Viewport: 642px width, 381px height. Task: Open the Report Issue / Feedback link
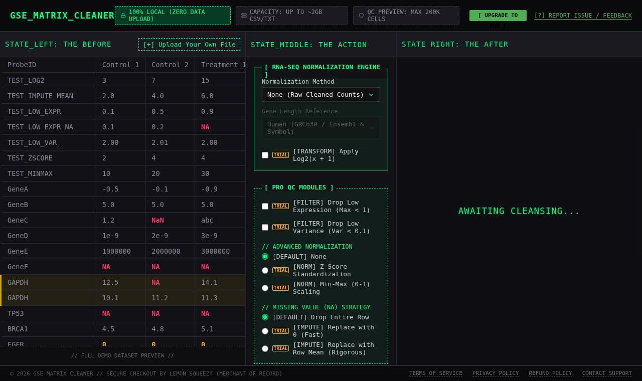[x=583, y=16]
